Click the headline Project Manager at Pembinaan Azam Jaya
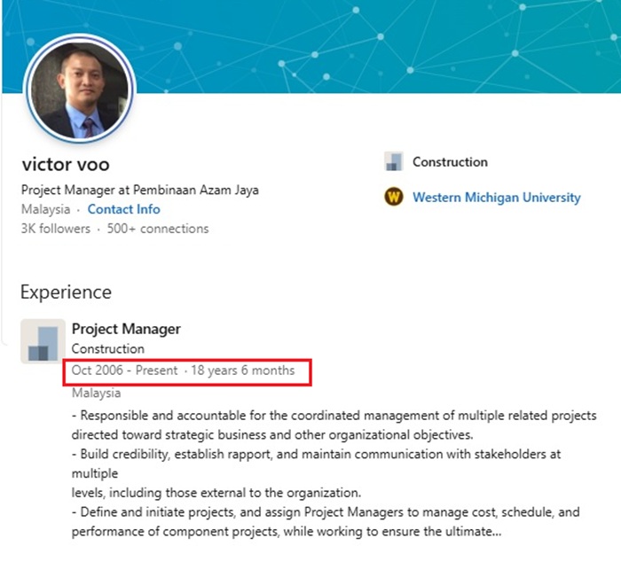621x569 pixels. [x=140, y=190]
